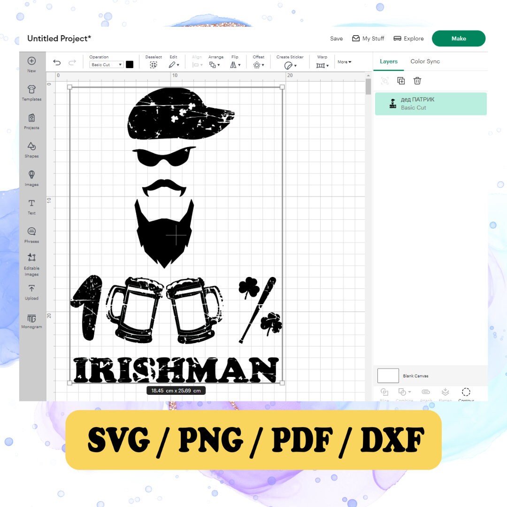Click the black operation color swatch
The image size is (507, 507).
click(x=130, y=64)
